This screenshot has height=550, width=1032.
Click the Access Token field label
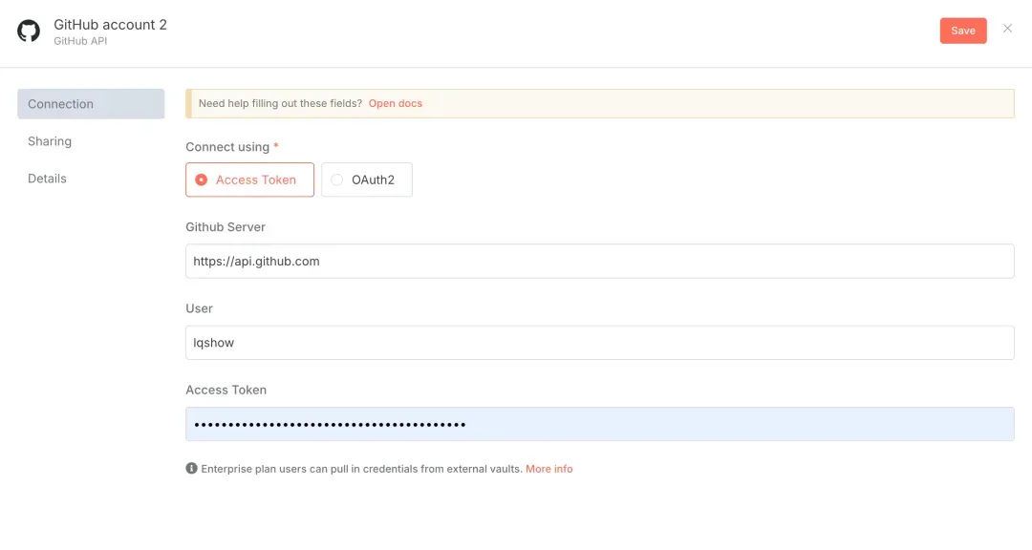226,391
